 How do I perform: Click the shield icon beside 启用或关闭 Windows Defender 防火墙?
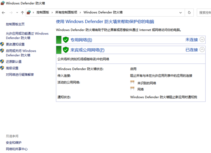pyautogui.click(x=2, y=51)
